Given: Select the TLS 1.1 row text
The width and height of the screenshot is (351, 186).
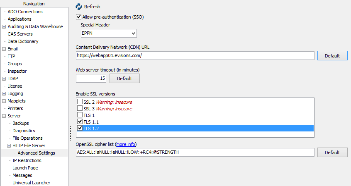Looking at the screenshot, I should click(91, 122).
